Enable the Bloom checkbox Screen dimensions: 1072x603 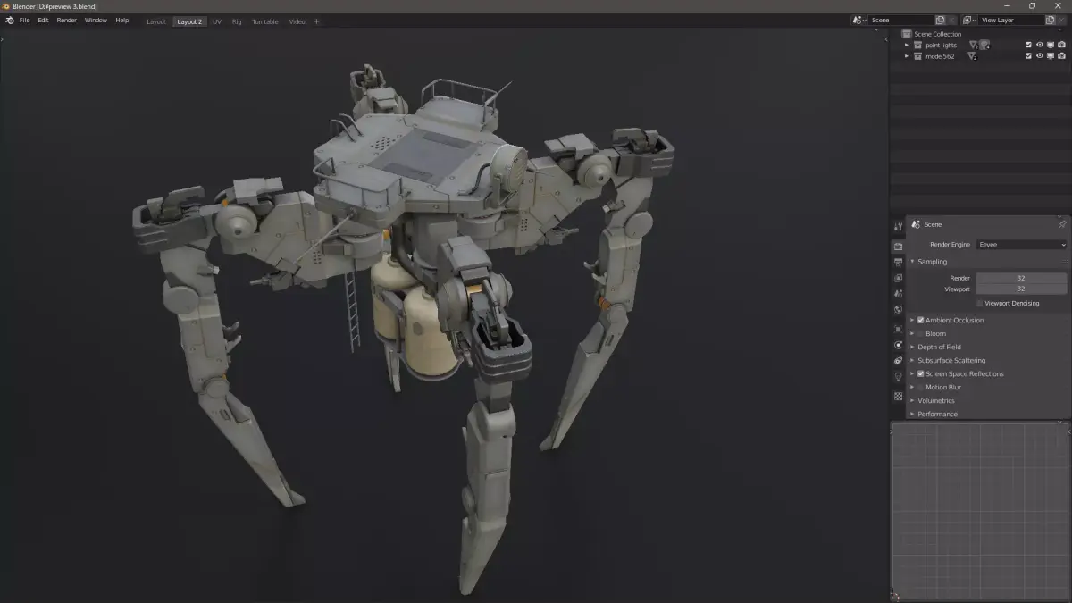pyautogui.click(x=921, y=333)
